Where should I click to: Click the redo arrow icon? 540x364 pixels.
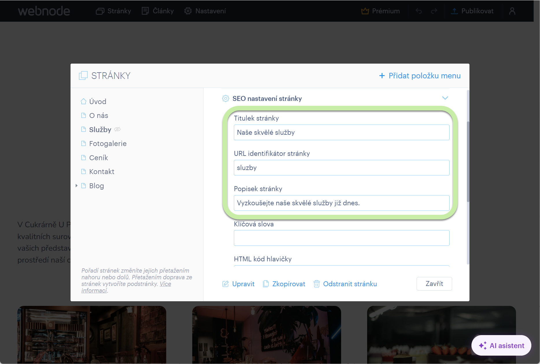tap(434, 11)
